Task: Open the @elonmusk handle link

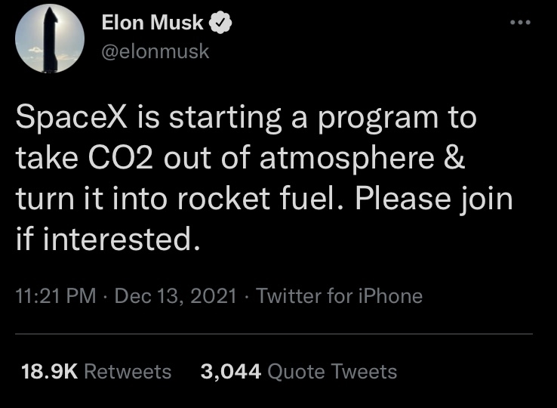Action: [x=154, y=51]
